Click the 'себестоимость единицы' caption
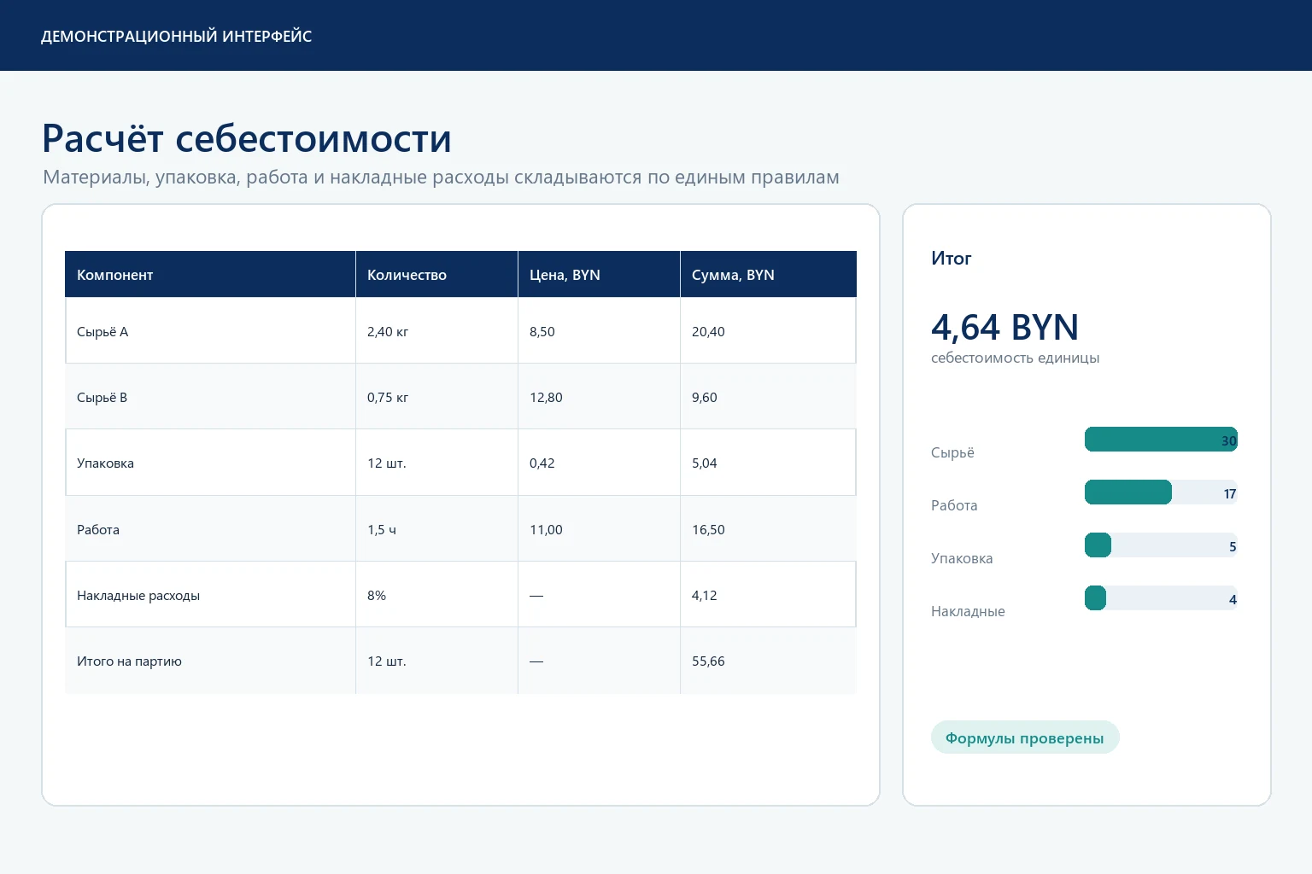The height and width of the screenshot is (874, 1312). coord(1015,358)
